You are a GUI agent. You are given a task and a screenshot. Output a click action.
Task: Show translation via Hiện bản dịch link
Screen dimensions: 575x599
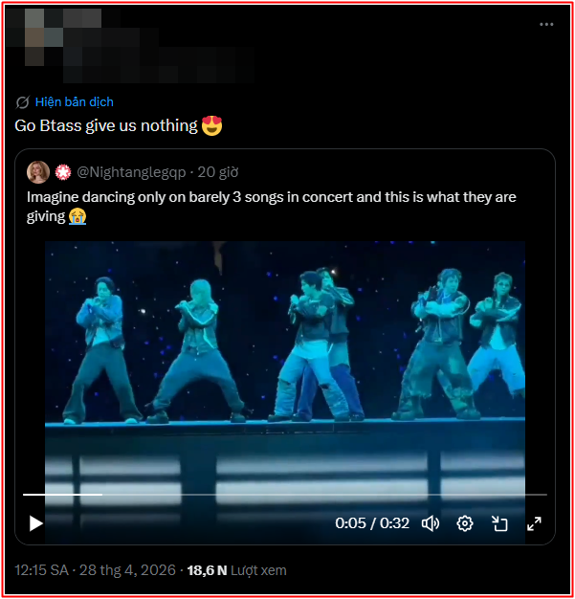point(74,102)
